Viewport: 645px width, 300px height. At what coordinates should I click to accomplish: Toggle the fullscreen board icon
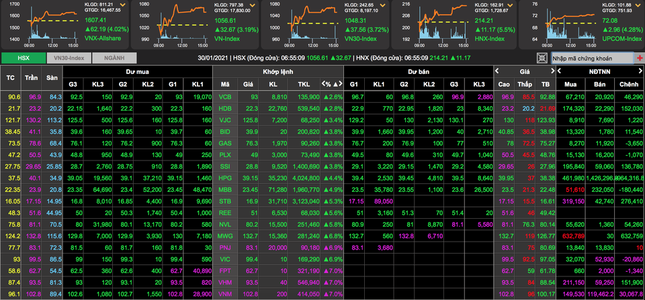[x=543, y=58]
